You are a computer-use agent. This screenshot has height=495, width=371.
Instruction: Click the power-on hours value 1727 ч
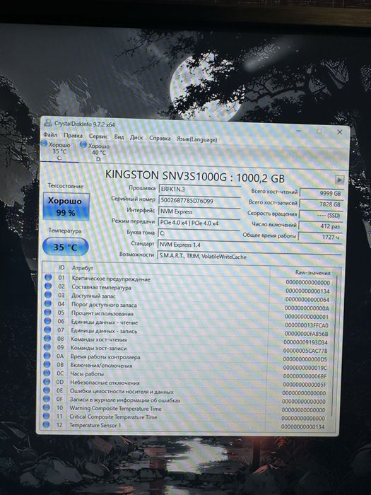click(x=320, y=237)
